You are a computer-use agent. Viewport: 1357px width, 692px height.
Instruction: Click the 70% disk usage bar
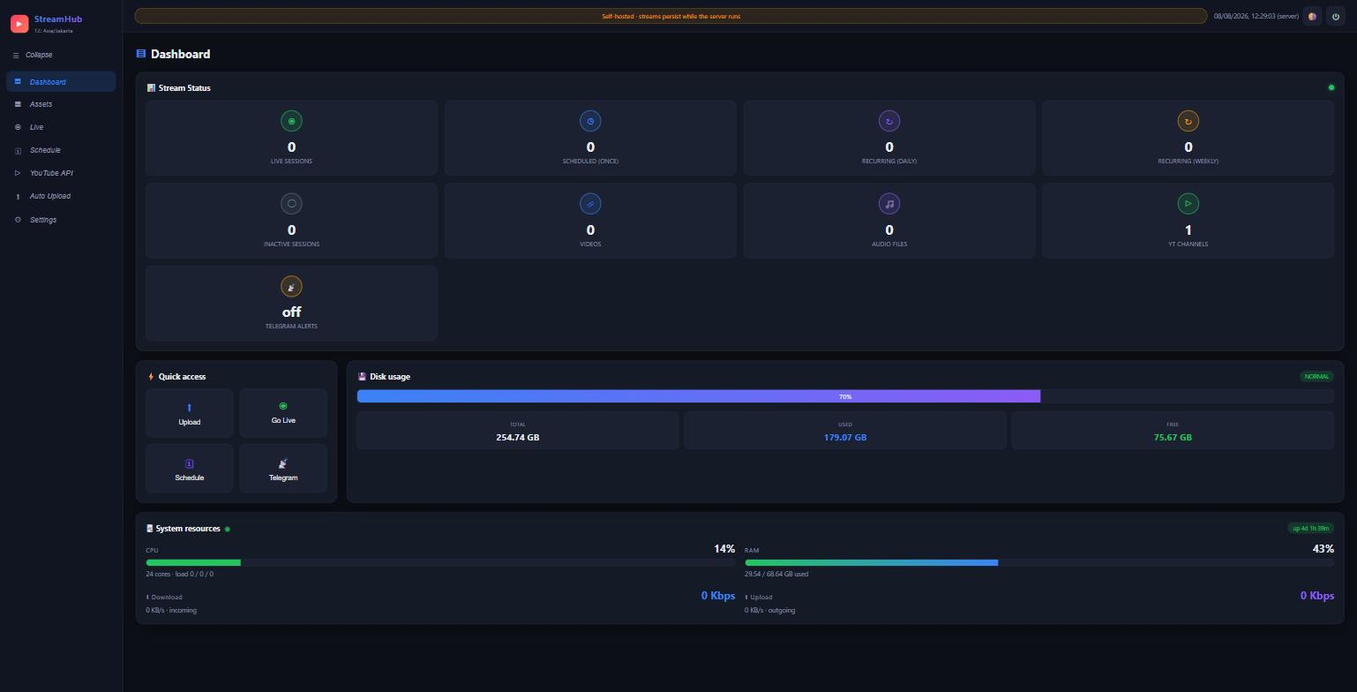coord(845,396)
